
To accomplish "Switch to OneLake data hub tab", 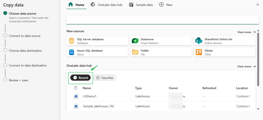I will click(107, 5).
